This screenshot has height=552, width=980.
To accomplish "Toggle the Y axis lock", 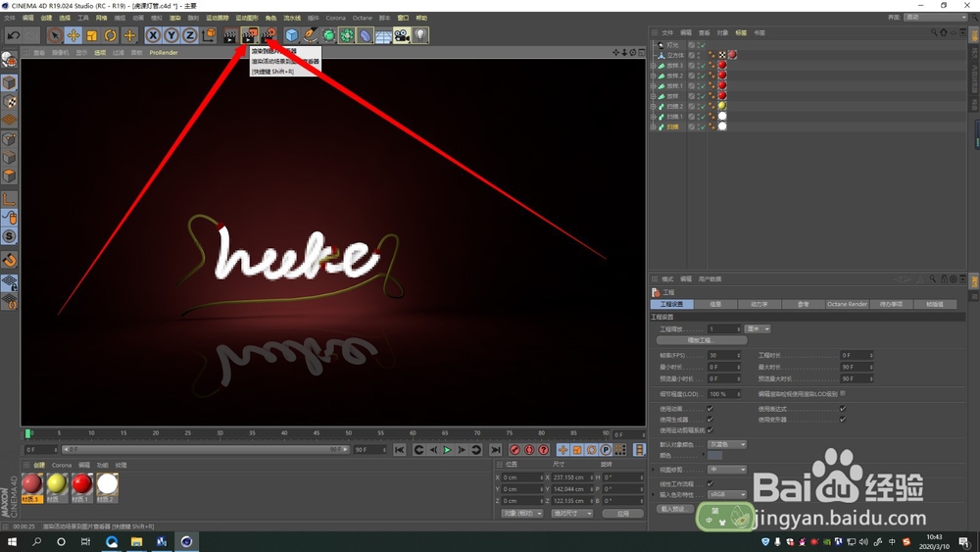I will pyautogui.click(x=171, y=35).
